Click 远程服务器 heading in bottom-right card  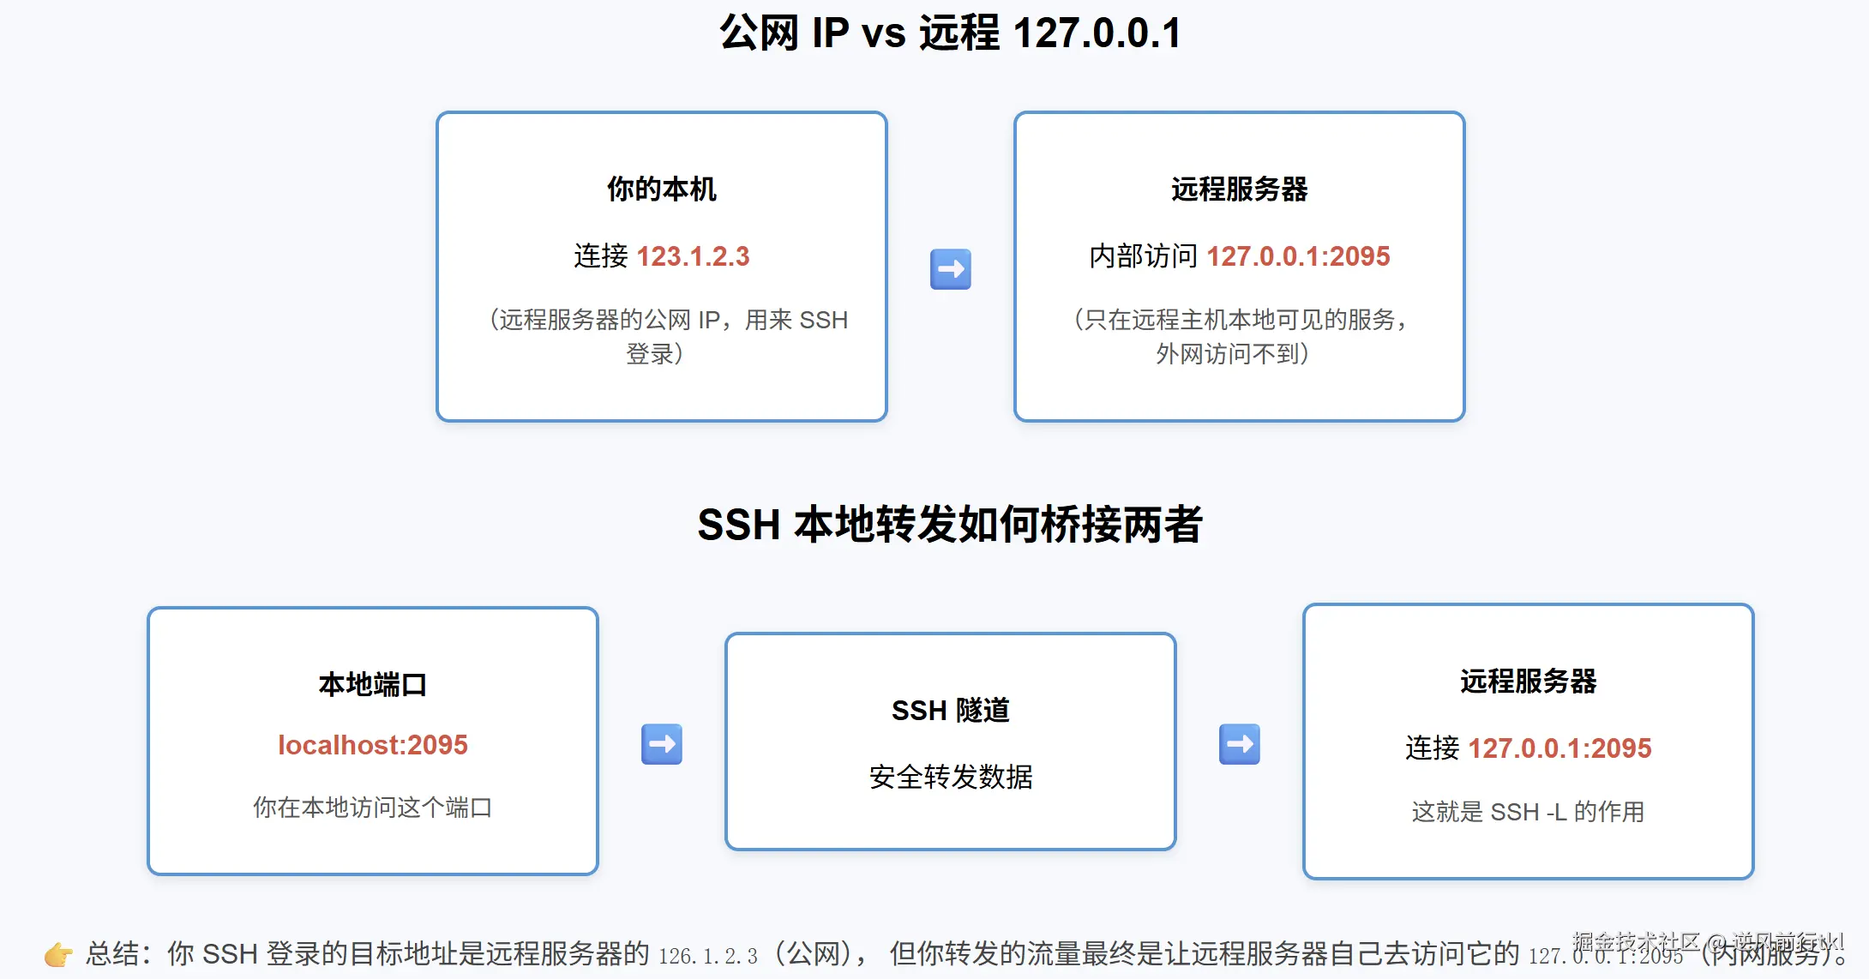[1528, 682]
